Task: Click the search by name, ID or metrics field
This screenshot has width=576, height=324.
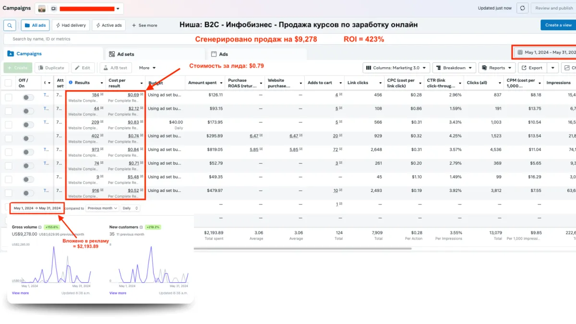Action: [x=96, y=39]
